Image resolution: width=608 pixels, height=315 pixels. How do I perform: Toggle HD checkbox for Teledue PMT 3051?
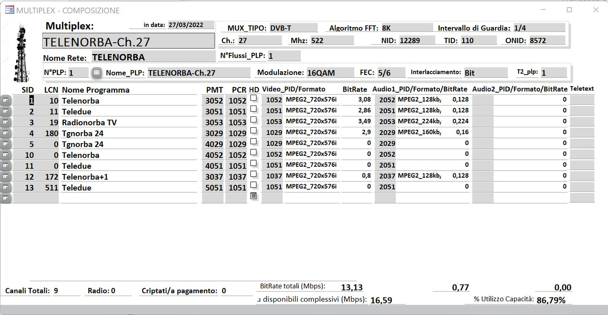[x=254, y=109]
